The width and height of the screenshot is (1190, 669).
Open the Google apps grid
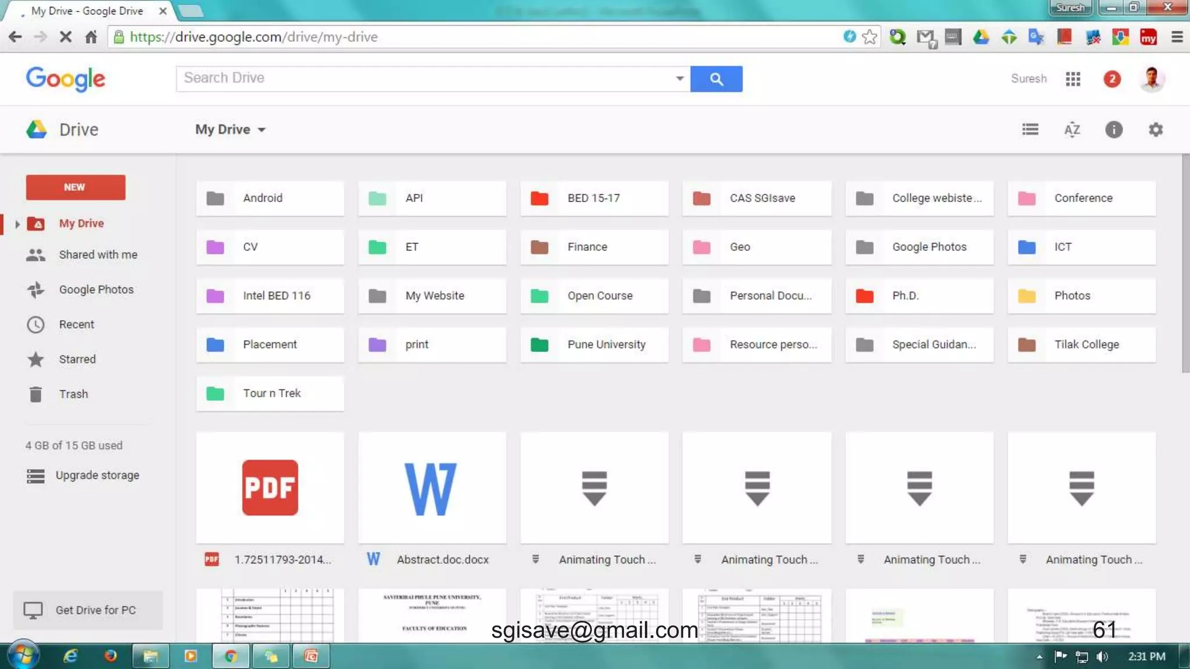click(1073, 78)
